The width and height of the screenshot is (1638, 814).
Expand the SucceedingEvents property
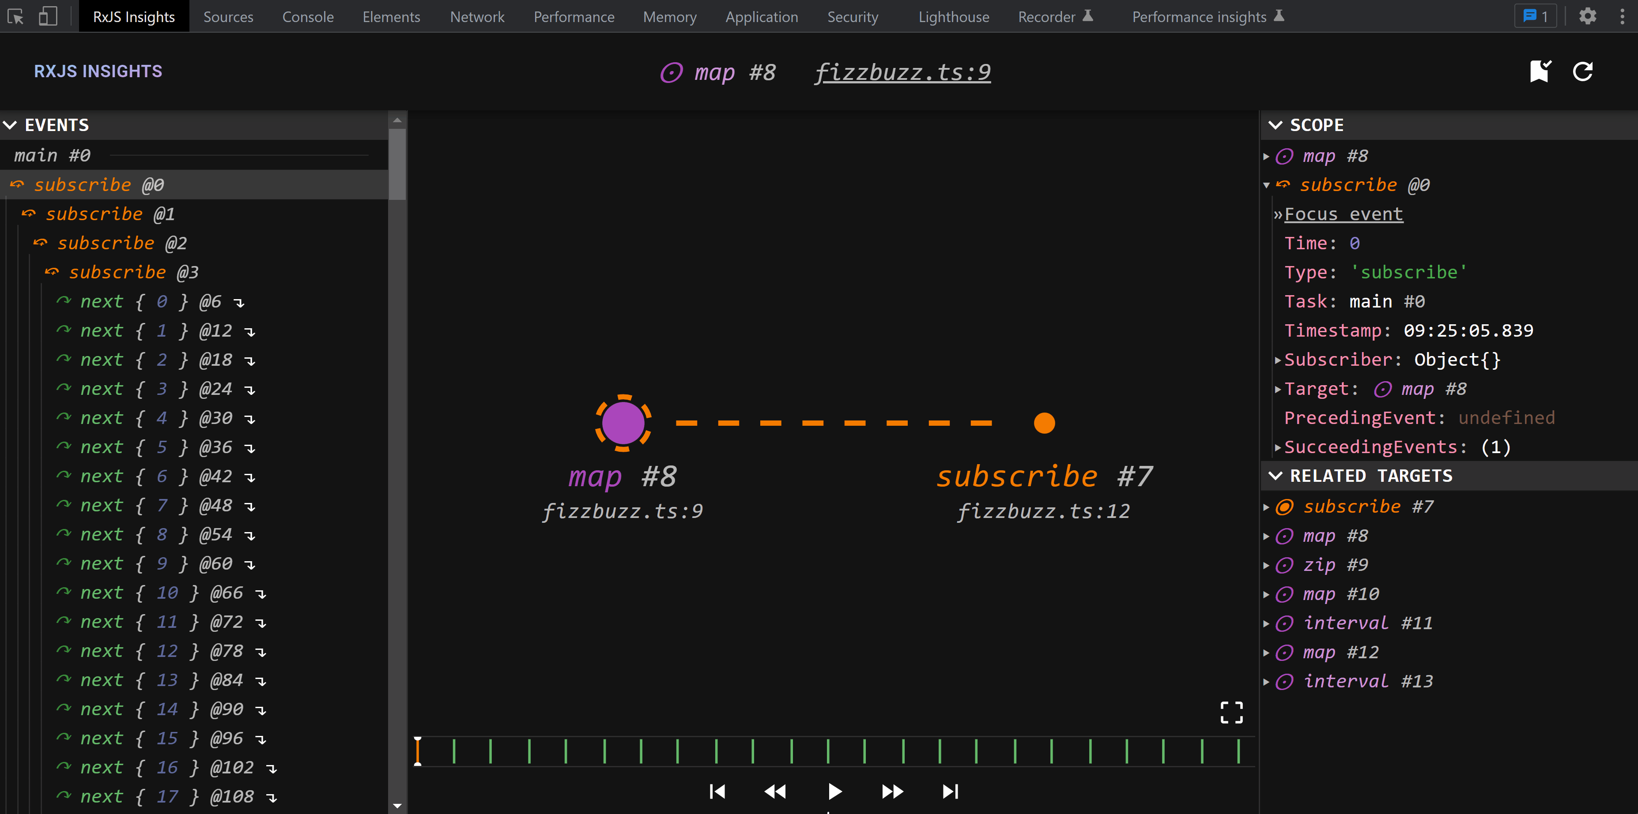point(1277,447)
